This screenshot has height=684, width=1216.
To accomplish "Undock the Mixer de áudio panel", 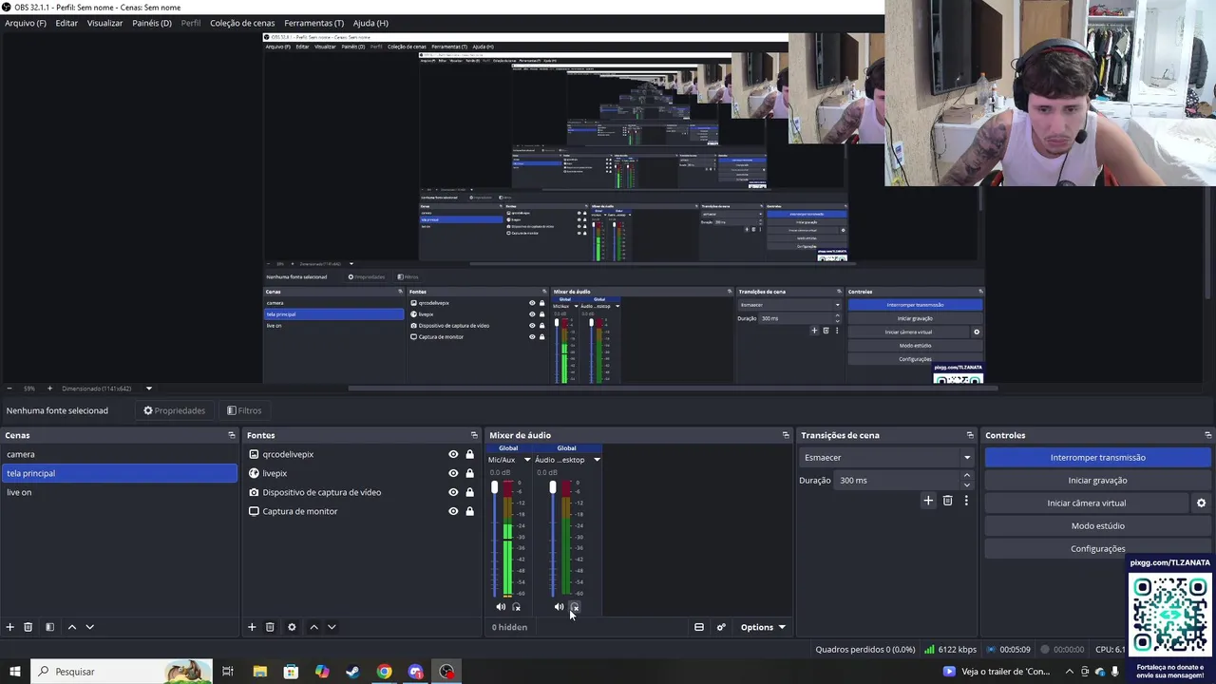I will [x=786, y=435].
